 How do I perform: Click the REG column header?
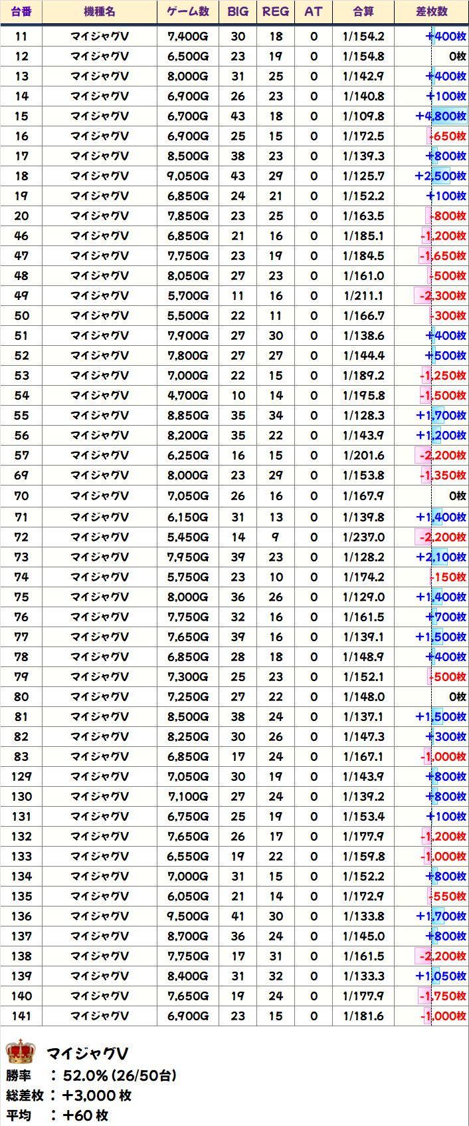click(276, 12)
